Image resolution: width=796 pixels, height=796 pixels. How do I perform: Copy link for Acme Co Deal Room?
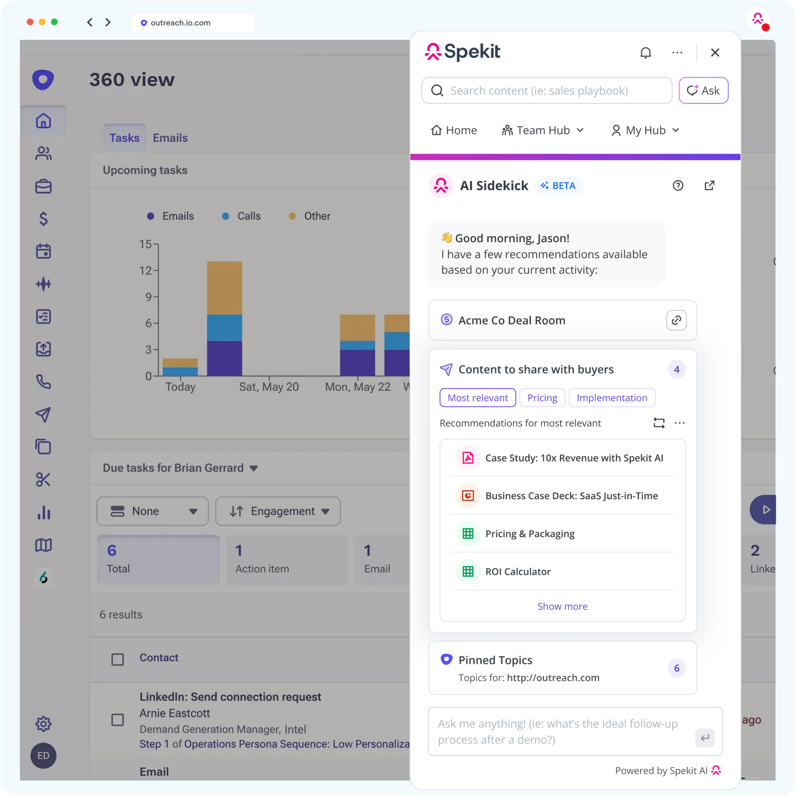[x=676, y=320]
